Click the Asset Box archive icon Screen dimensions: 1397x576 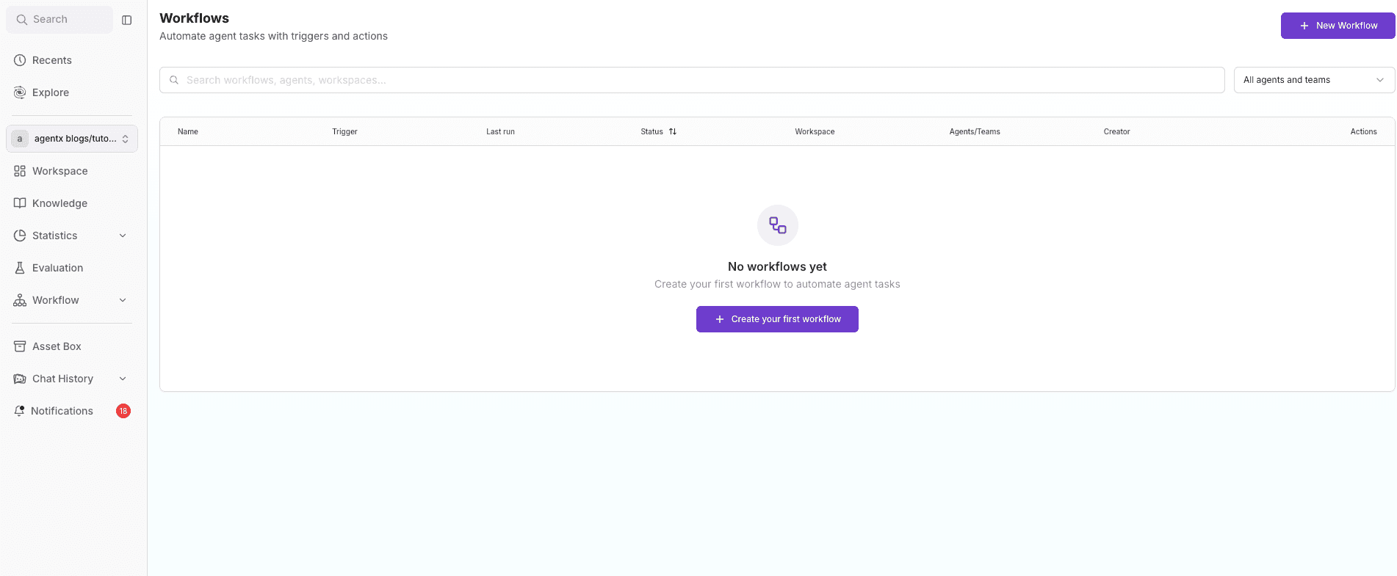click(x=20, y=346)
